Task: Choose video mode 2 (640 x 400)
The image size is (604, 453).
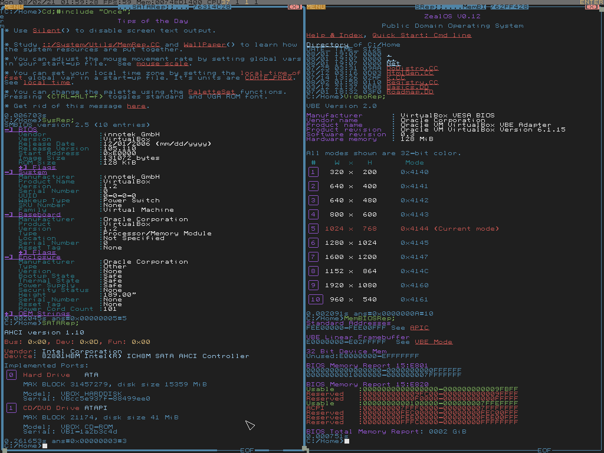Action: pyautogui.click(x=314, y=186)
